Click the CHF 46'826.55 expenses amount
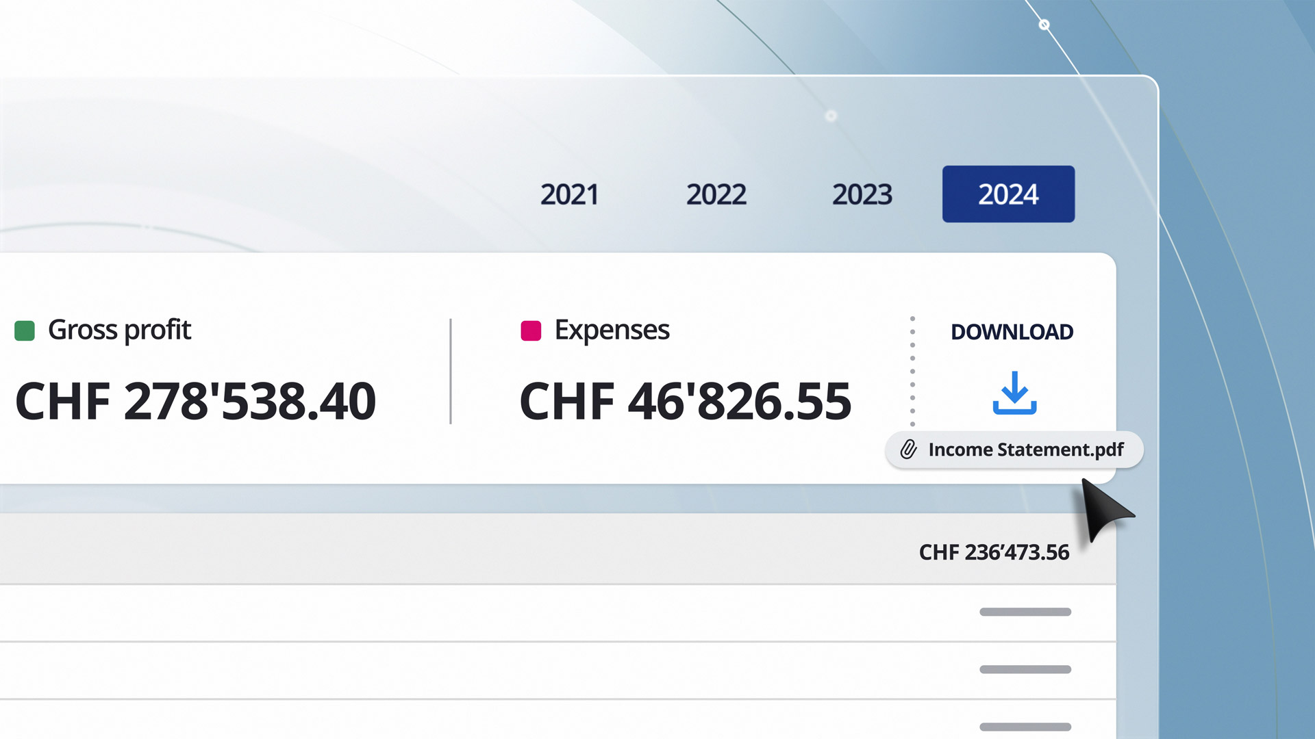Screen dimensions: 1315x739 point(685,402)
